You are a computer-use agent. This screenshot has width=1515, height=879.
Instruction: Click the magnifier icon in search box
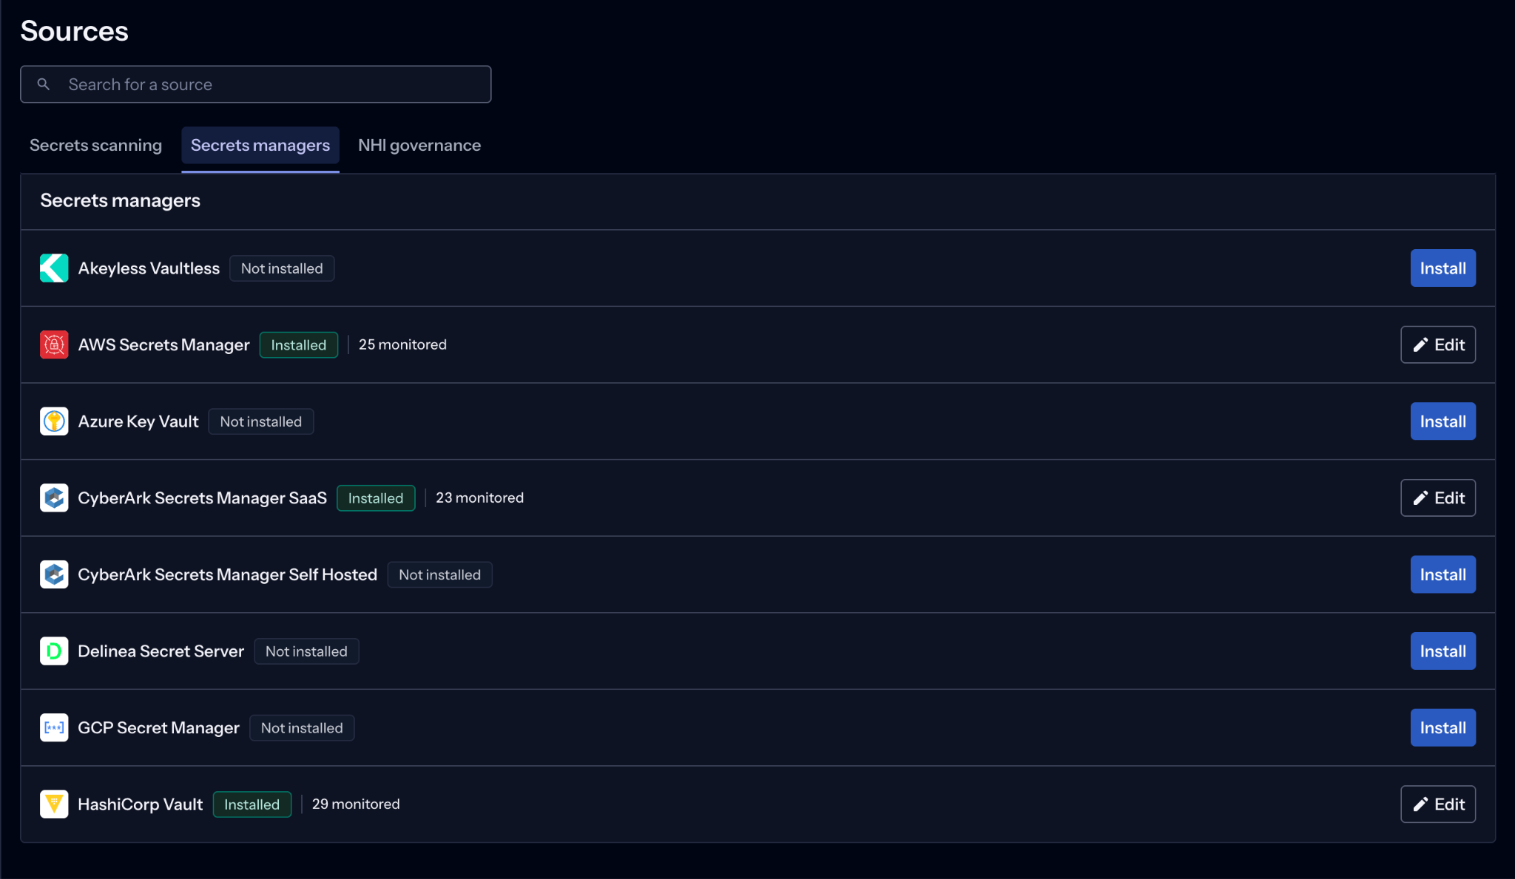[x=44, y=84]
